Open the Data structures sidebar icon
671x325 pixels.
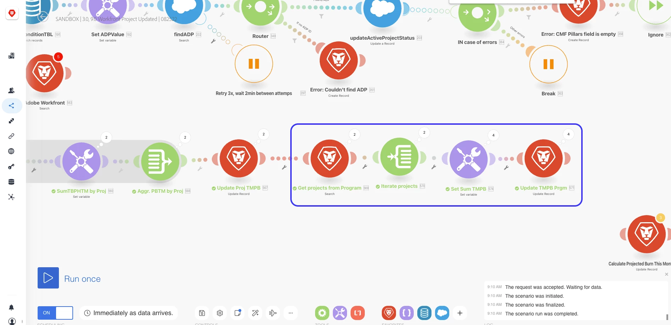click(x=11, y=197)
